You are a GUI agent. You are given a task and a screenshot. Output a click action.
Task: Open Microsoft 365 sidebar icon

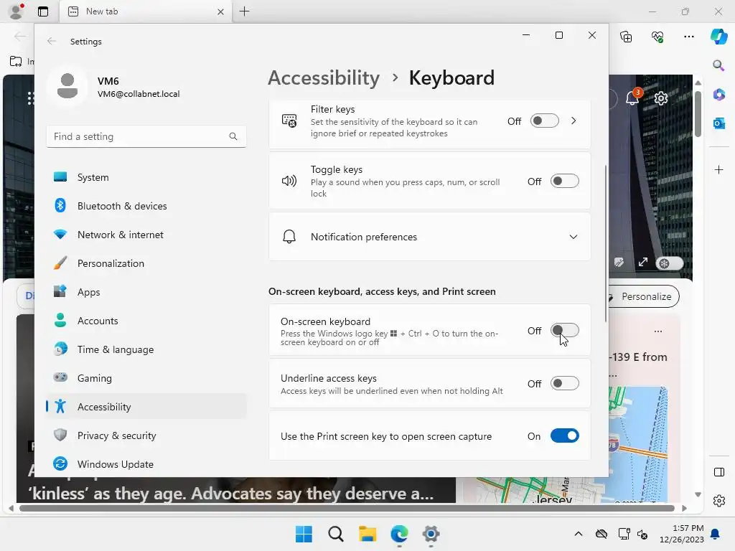(x=718, y=95)
